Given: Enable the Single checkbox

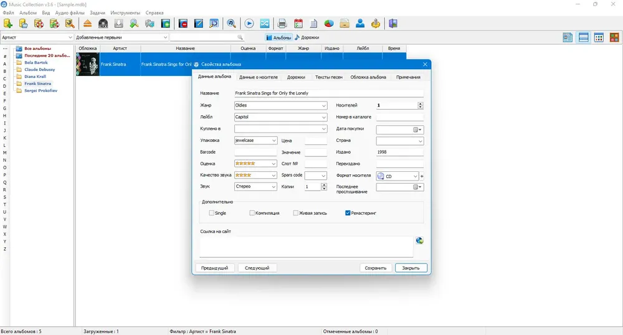Looking at the screenshot, I should point(211,213).
